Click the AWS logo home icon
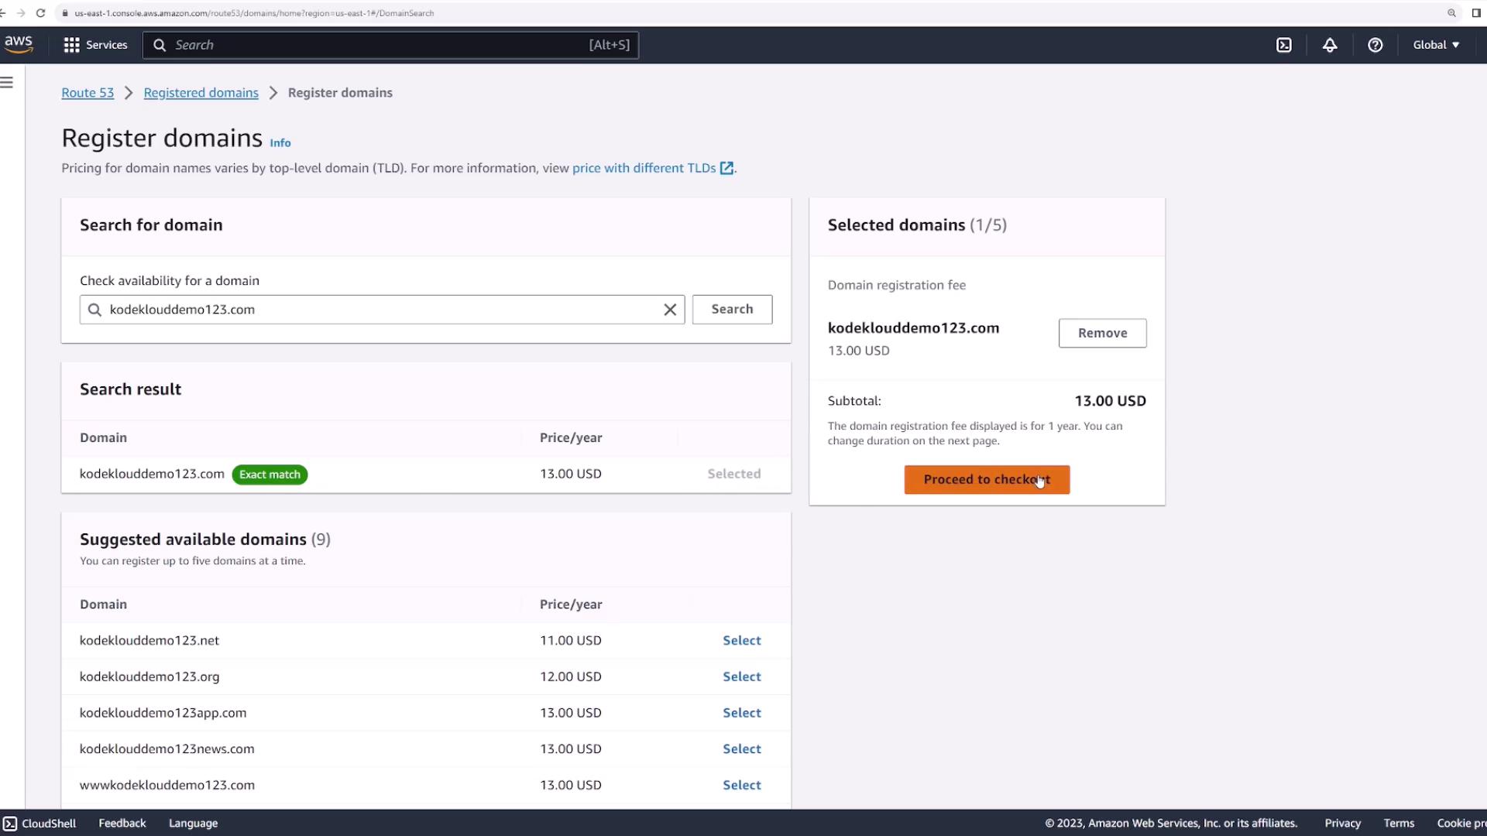 19,45
